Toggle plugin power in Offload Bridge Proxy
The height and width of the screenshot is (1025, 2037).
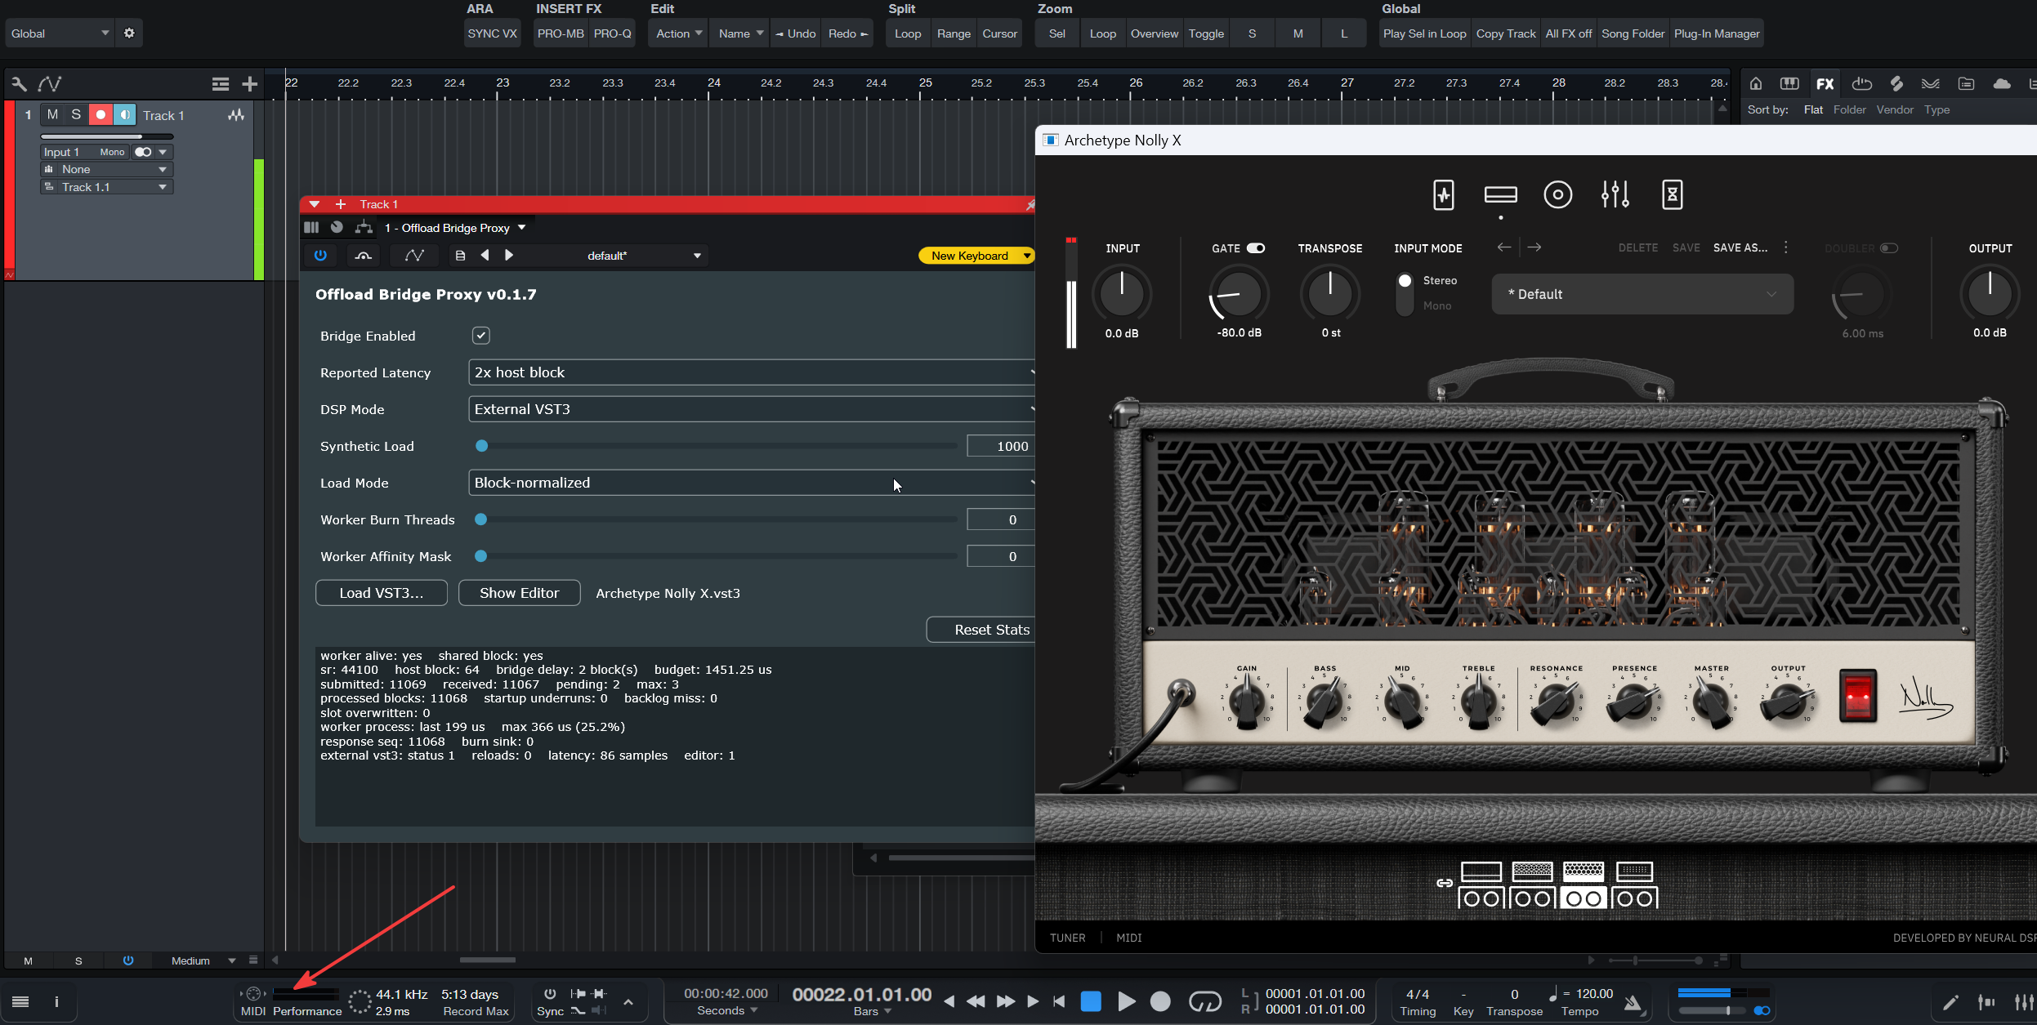pyautogui.click(x=320, y=256)
